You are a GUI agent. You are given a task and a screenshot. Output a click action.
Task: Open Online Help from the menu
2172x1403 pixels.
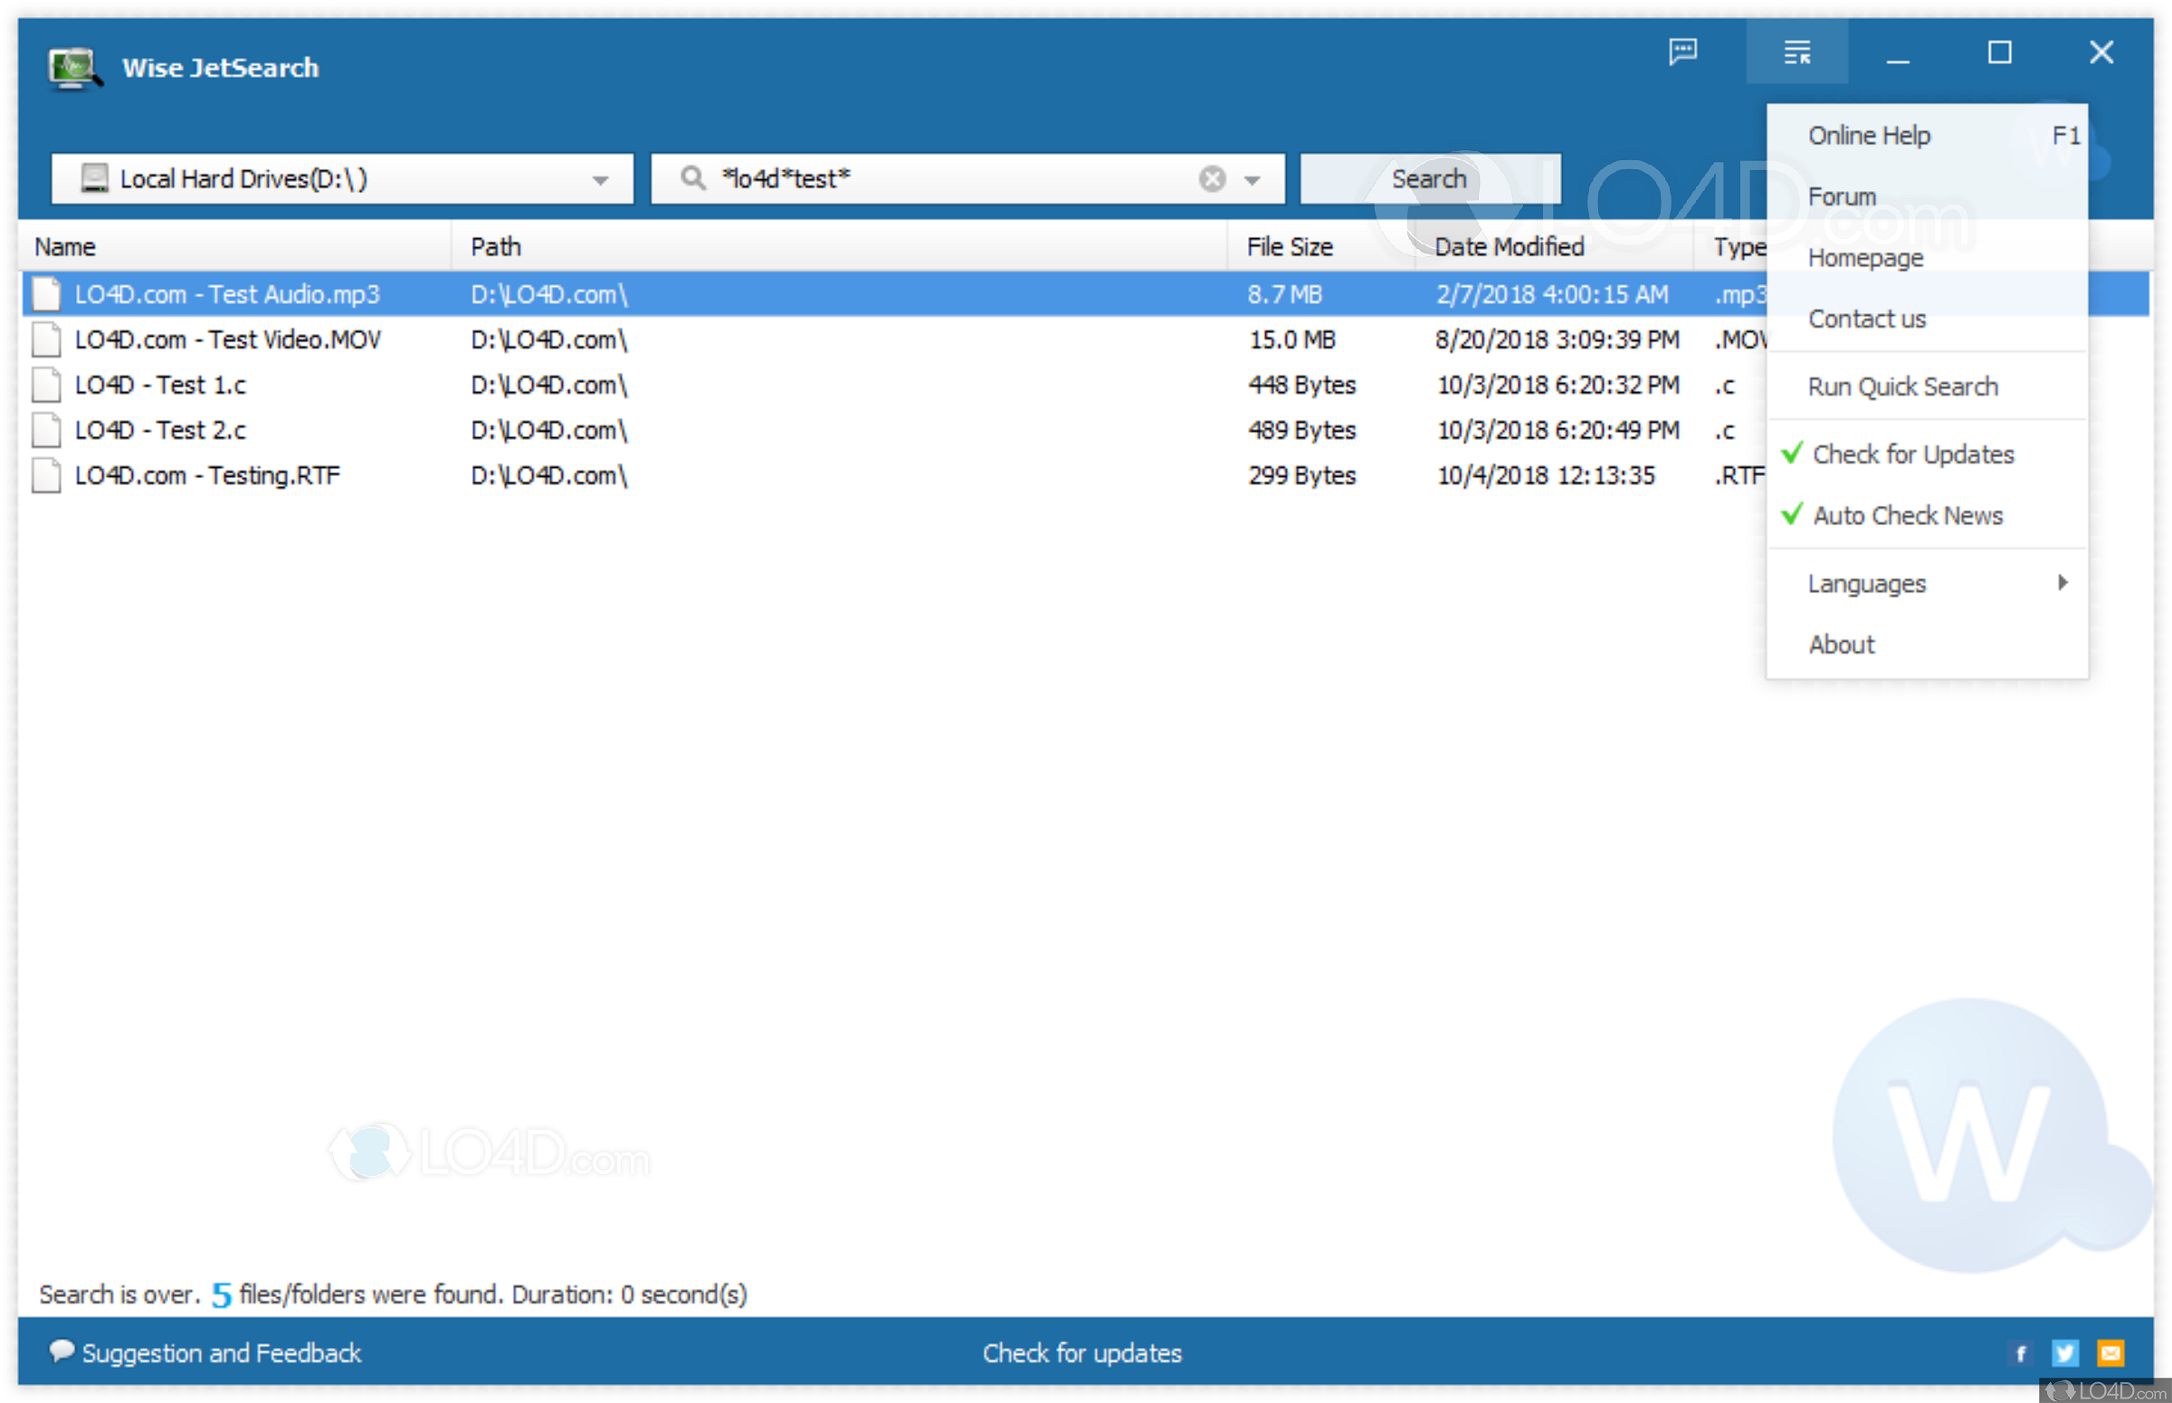pyautogui.click(x=1869, y=136)
